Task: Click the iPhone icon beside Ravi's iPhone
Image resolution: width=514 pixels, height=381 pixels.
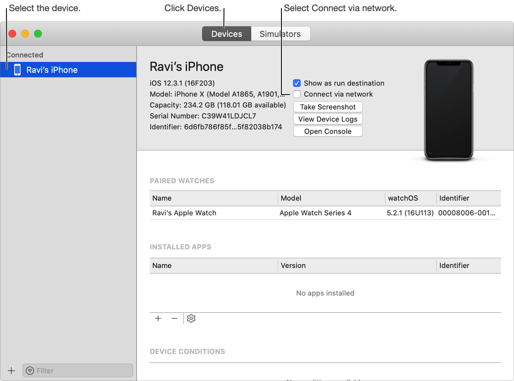Action: click(x=18, y=69)
